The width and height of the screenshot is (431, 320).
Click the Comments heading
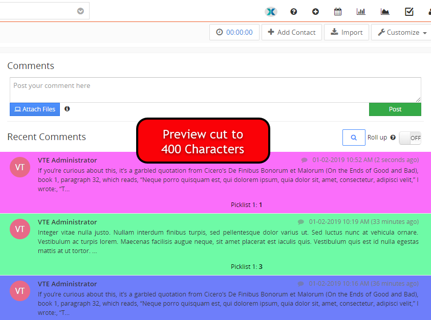click(x=31, y=66)
